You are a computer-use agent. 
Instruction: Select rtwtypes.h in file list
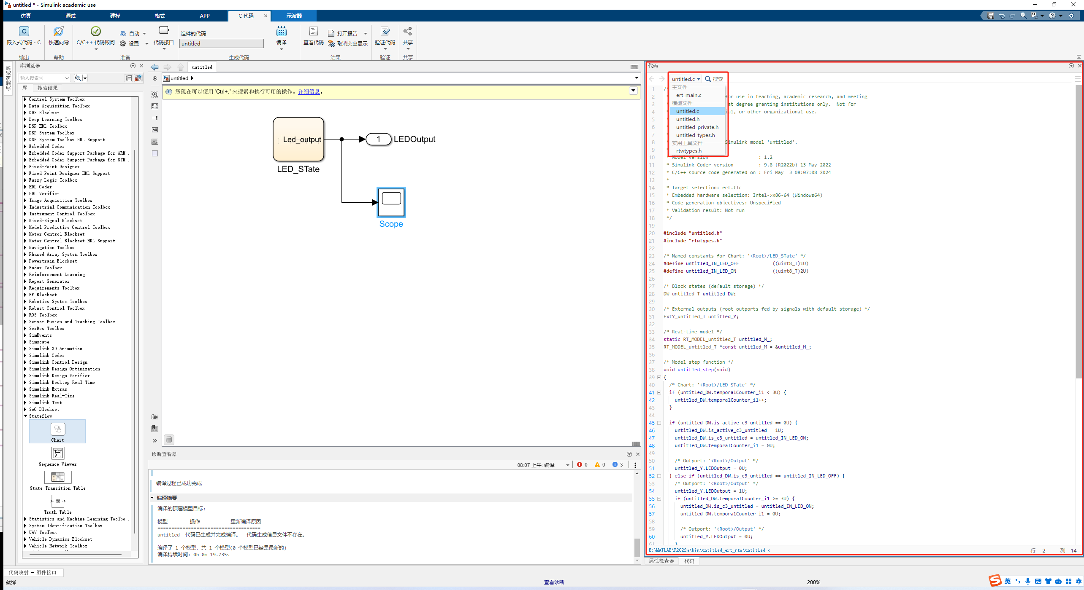click(x=697, y=150)
